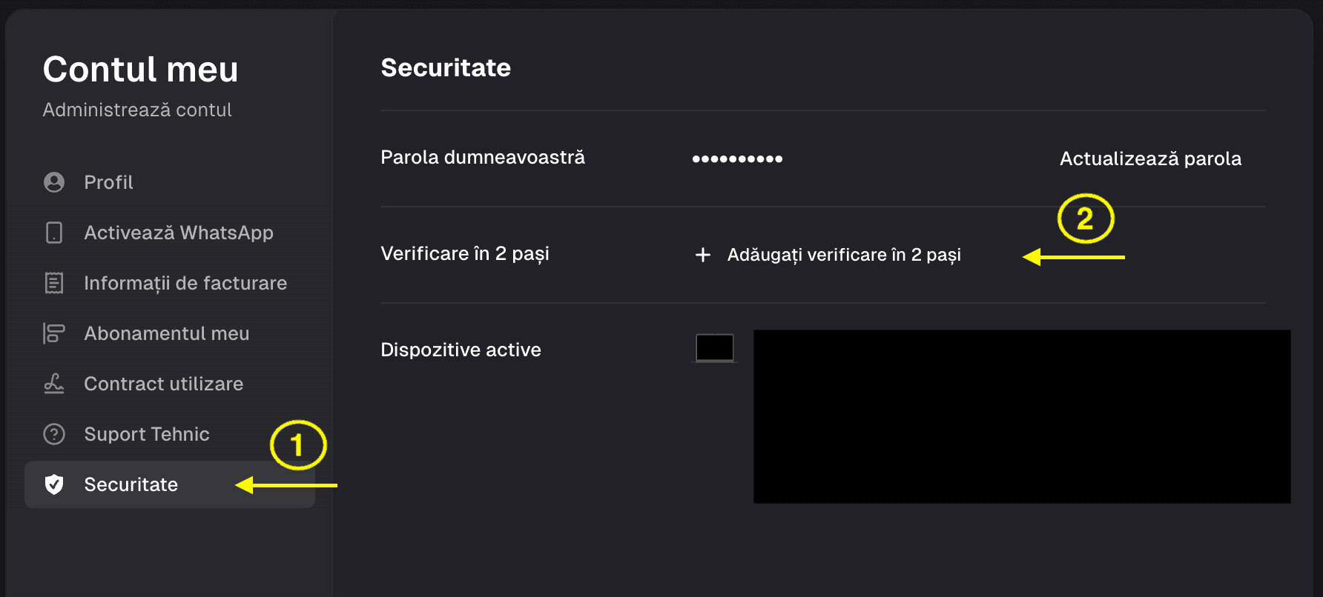Go to Informații de facturare
The image size is (1323, 597).
[170, 283]
